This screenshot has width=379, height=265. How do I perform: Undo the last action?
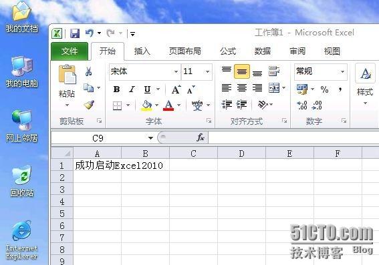90,33
